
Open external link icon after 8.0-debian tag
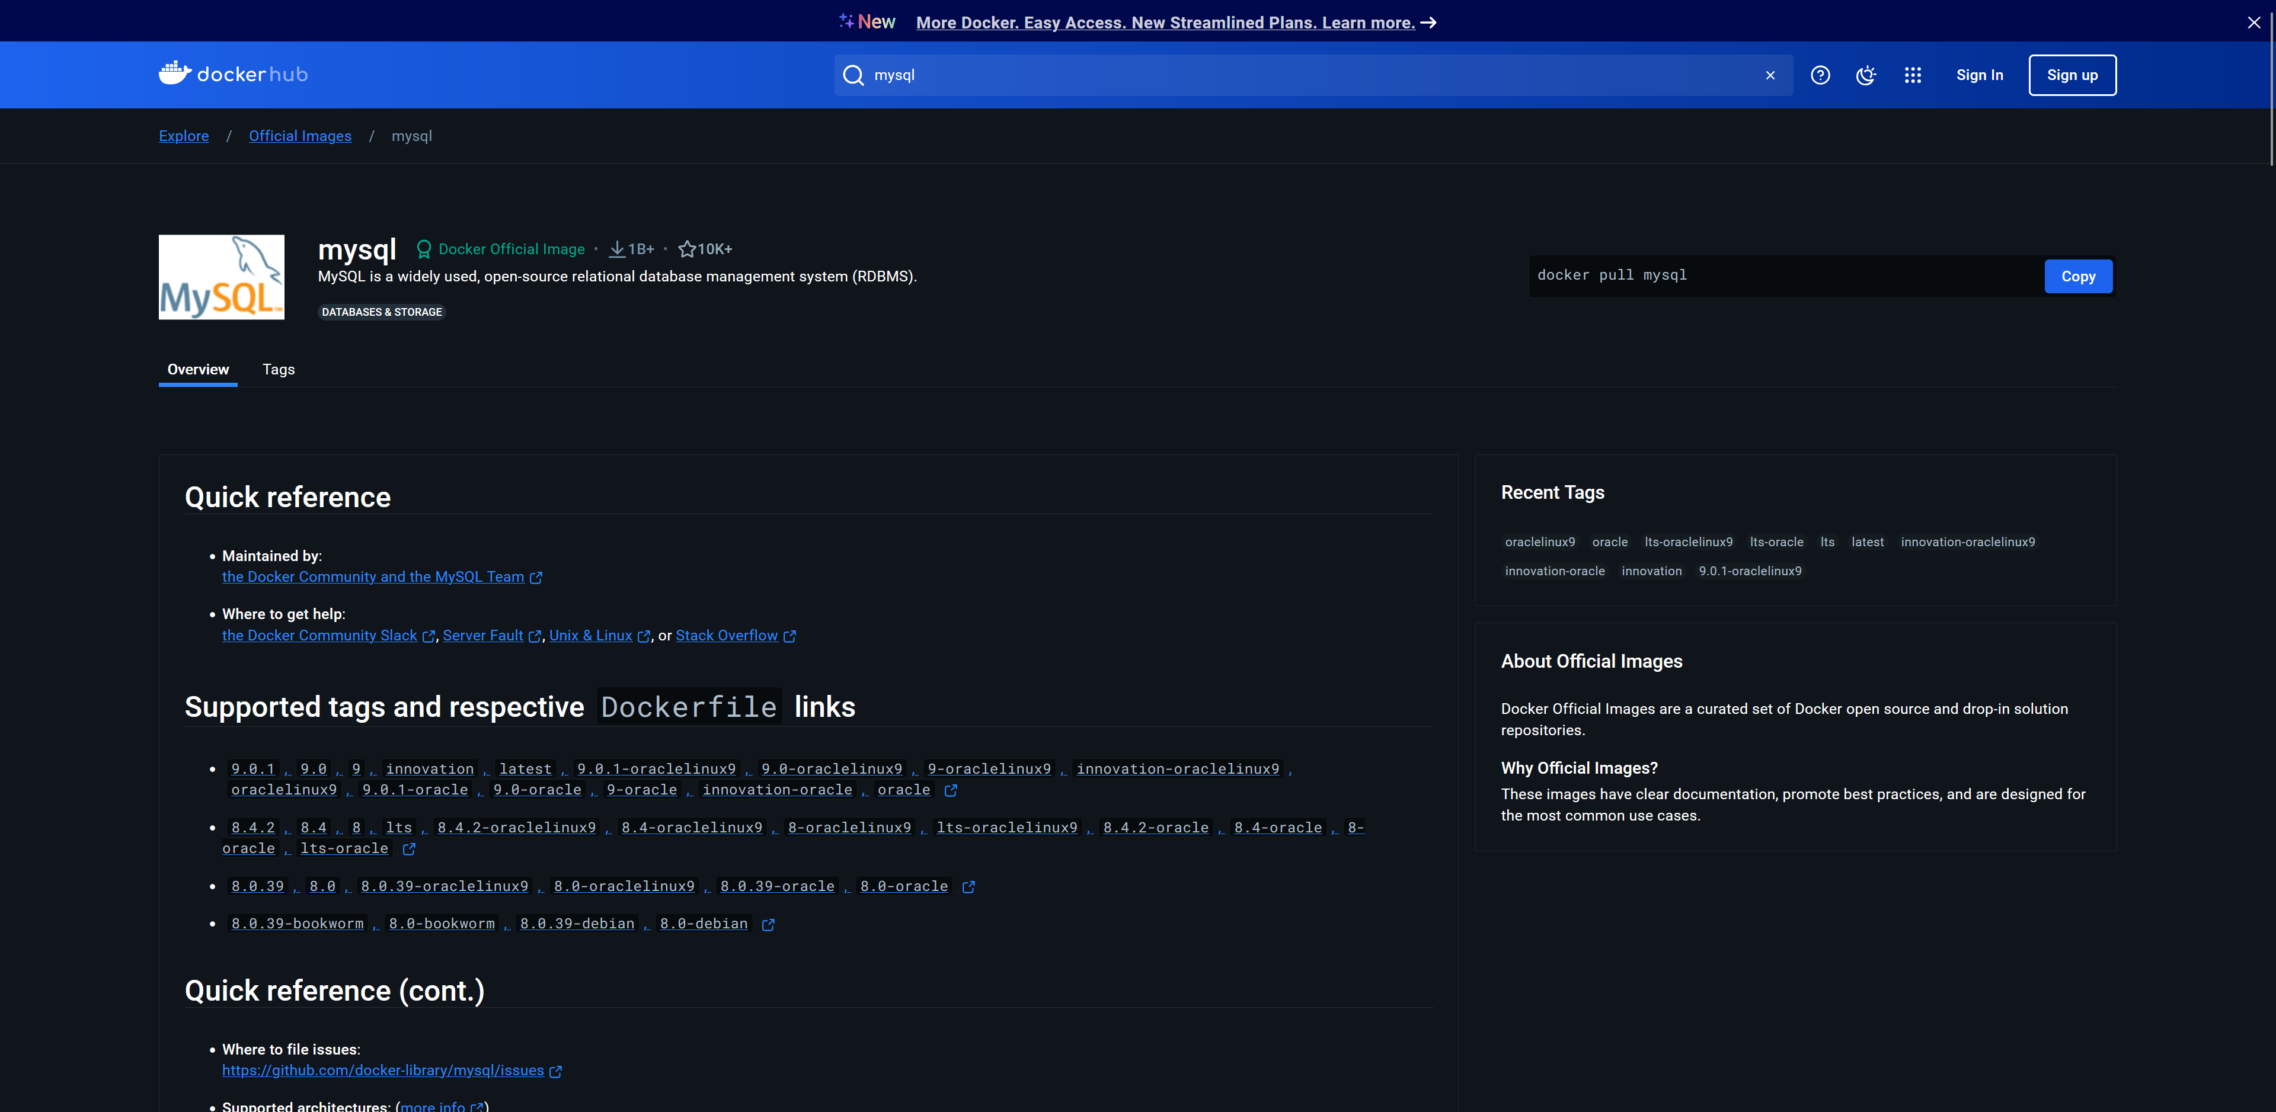(x=769, y=924)
